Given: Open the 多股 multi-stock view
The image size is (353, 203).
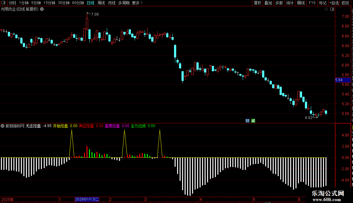Looking at the screenshot, I should coord(279,3).
